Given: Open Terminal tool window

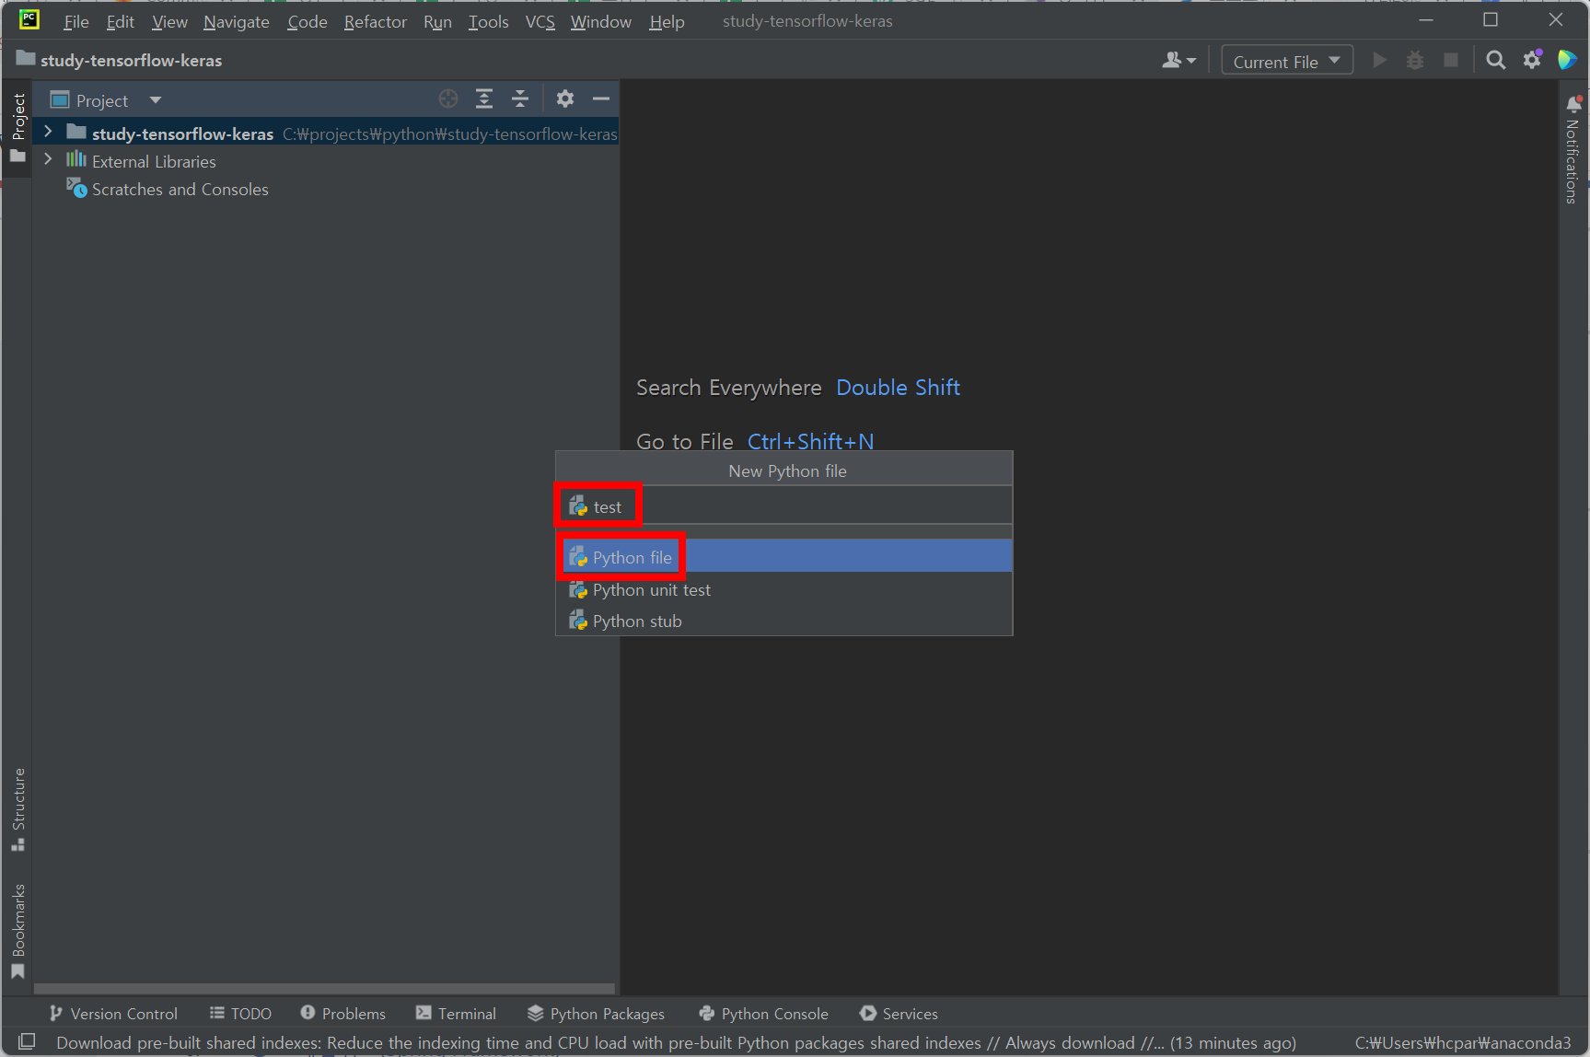Looking at the screenshot, I should point(456,1013).
